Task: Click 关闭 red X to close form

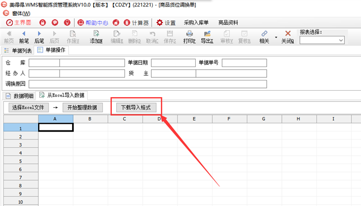Action: click(x=287, y=37)
